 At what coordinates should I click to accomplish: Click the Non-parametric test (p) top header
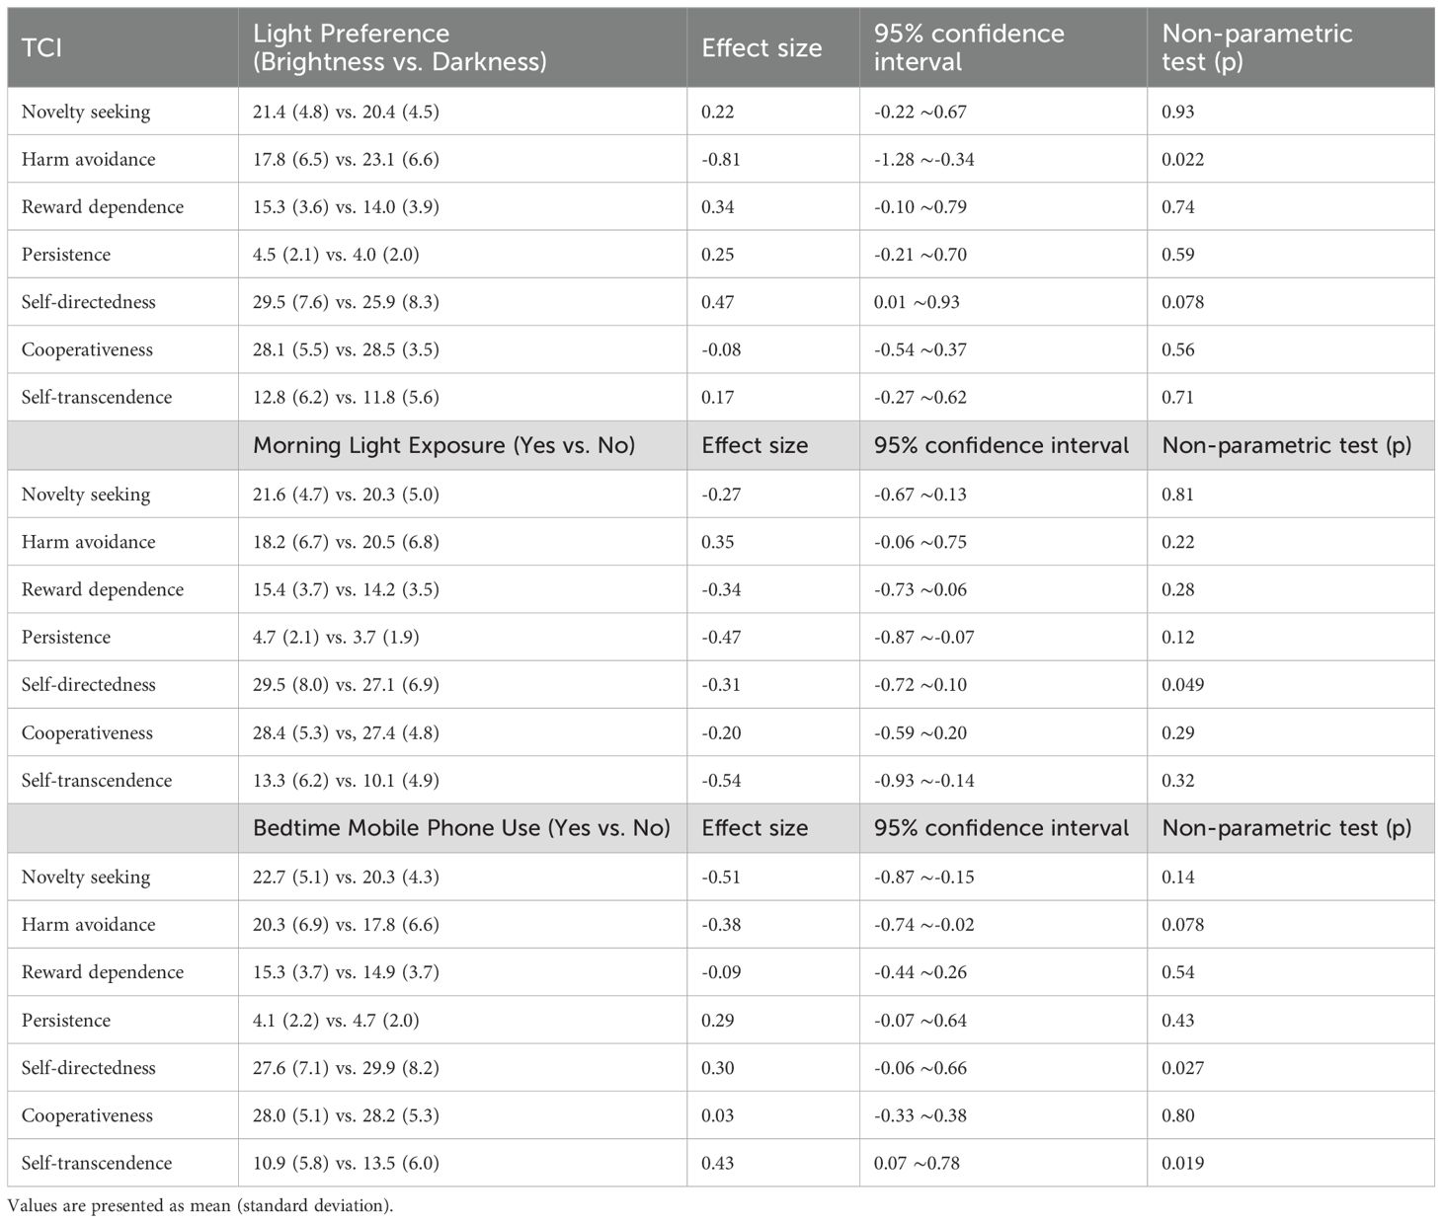point(1290,47)
